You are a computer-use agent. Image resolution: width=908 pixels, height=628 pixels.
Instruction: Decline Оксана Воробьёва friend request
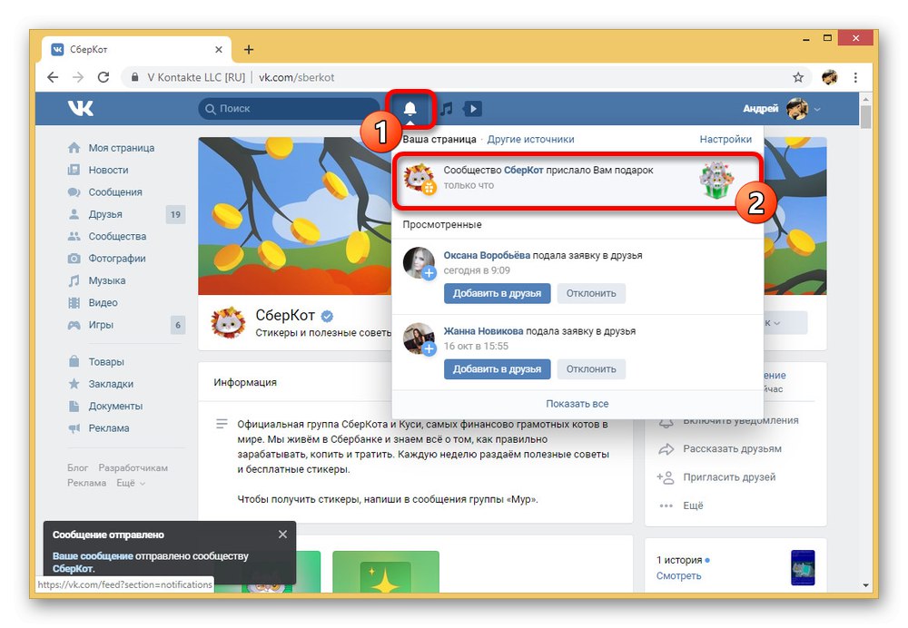[x=591, y=293]
